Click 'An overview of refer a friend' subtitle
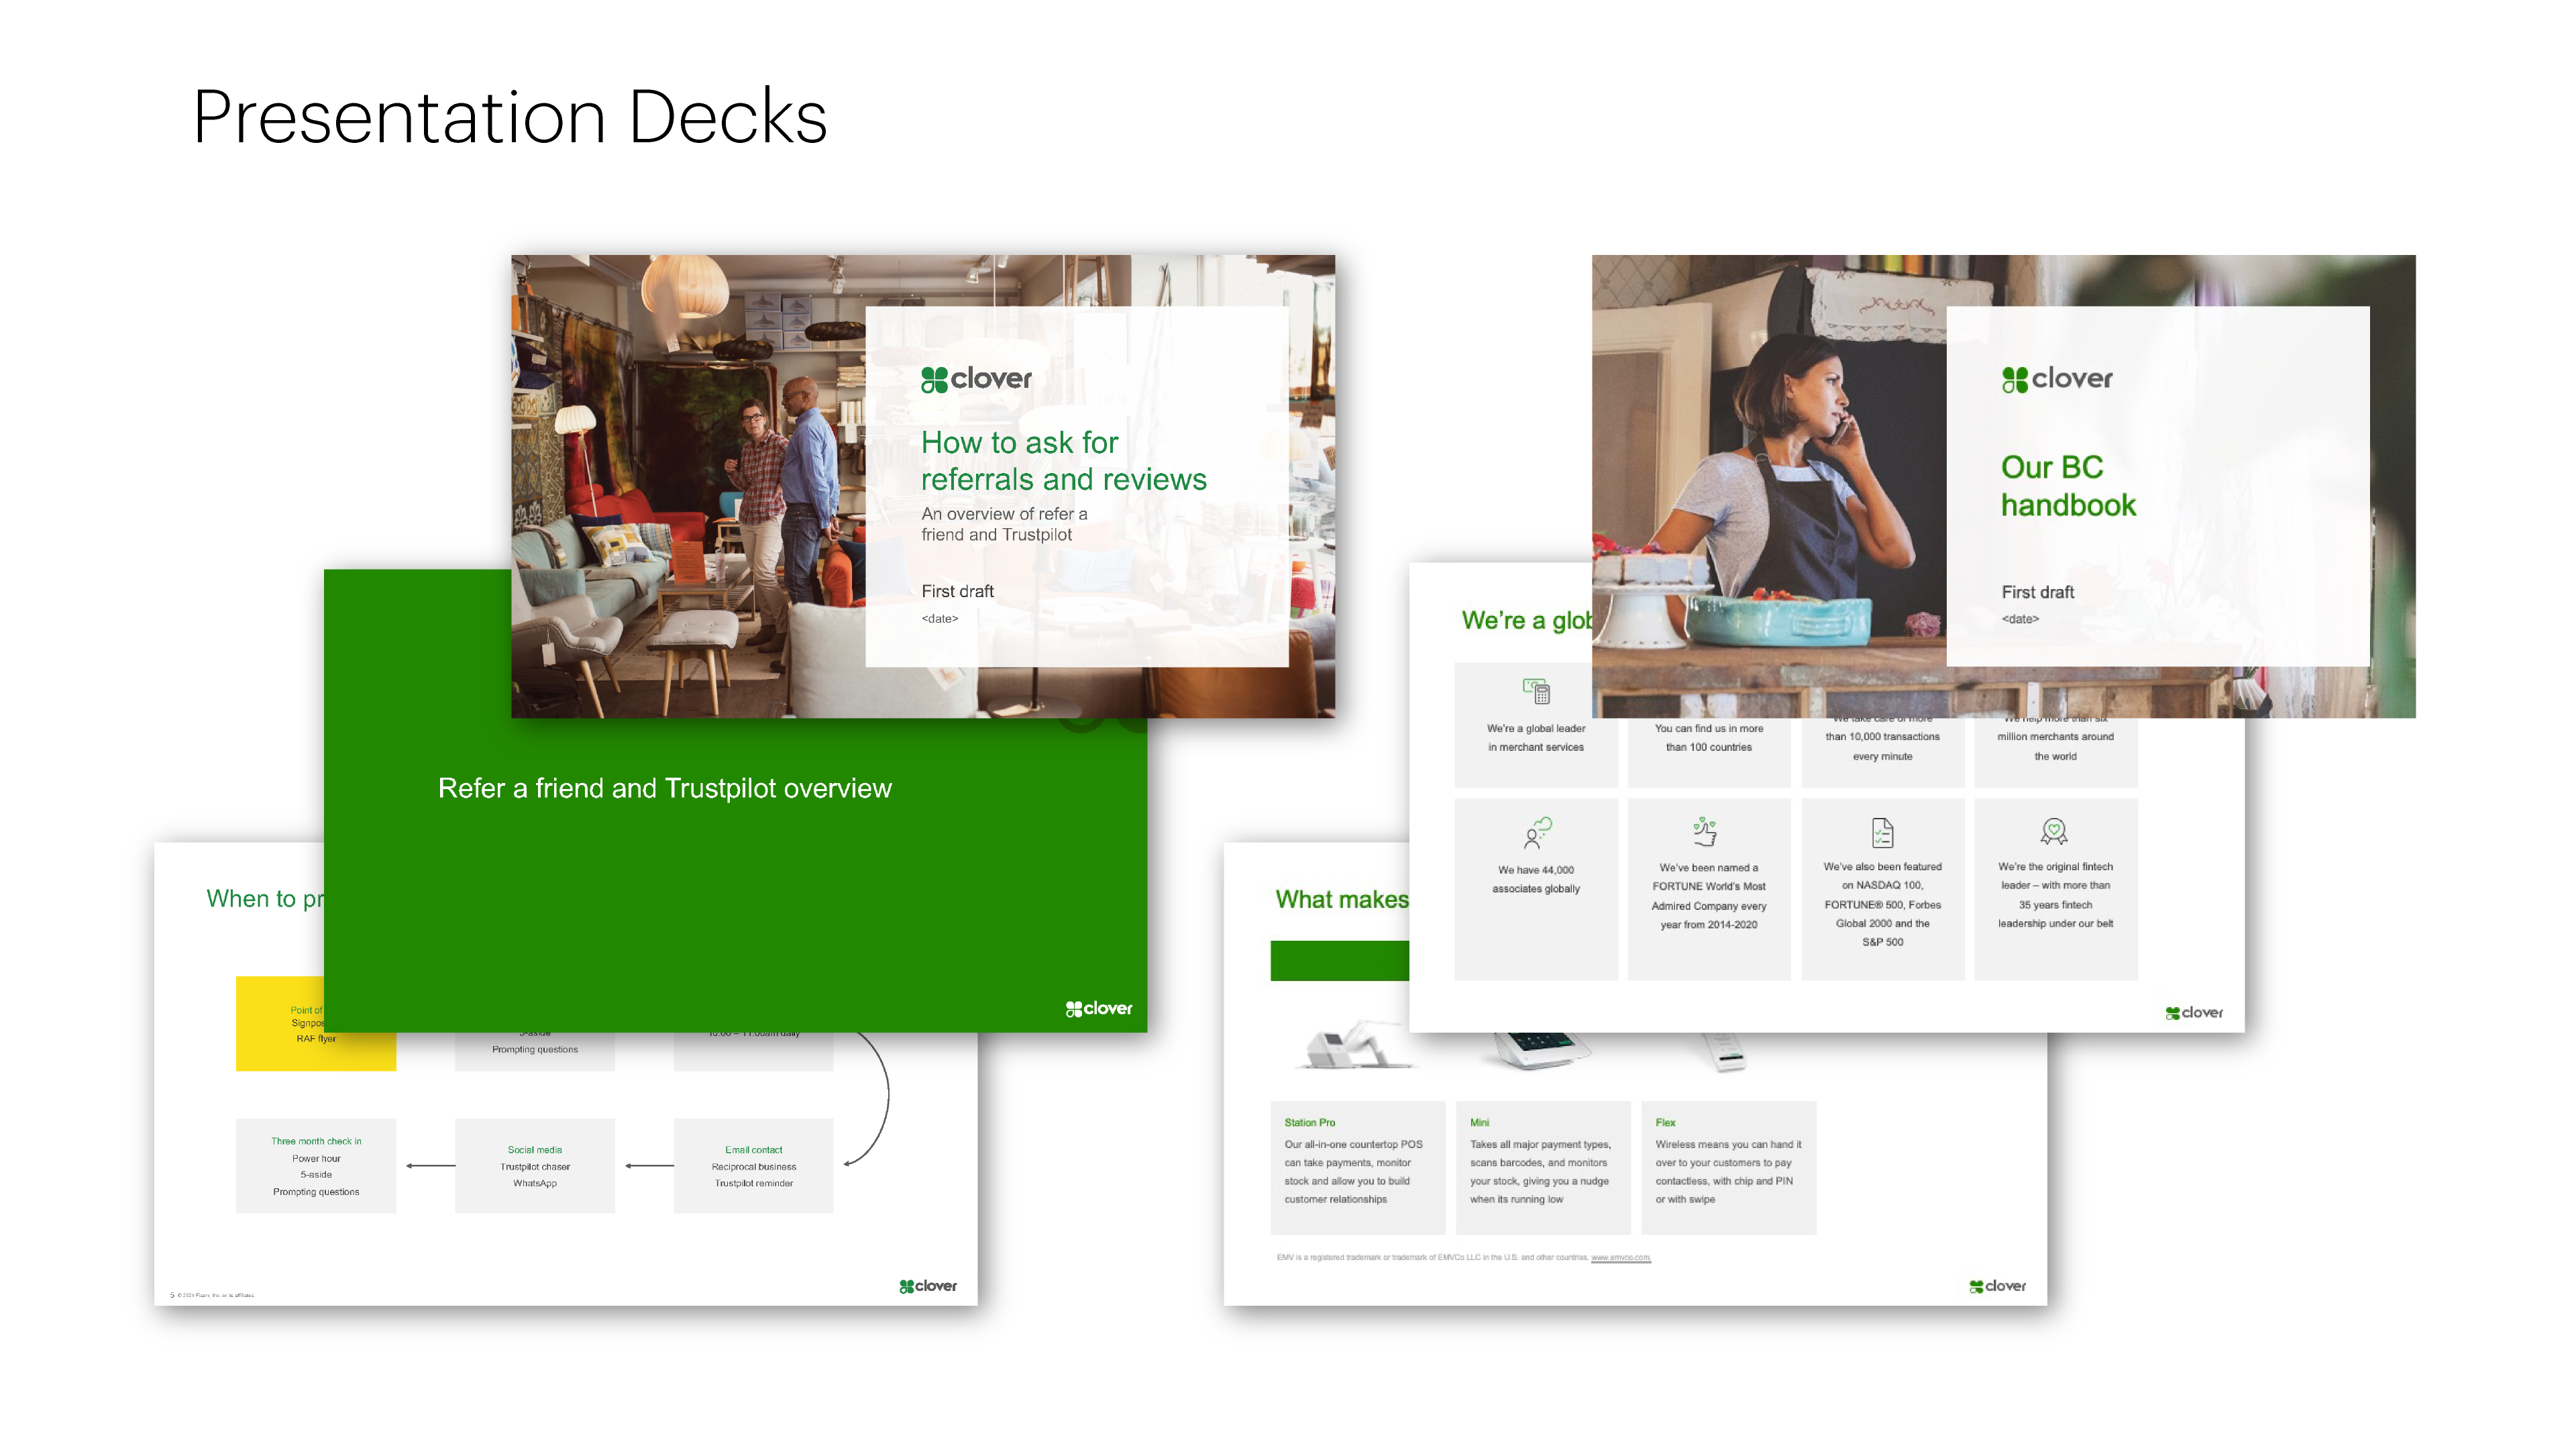Image resolution: width=2576 pixels, height=1450 pixels. pyautogui.click(x=1004, y=524)
